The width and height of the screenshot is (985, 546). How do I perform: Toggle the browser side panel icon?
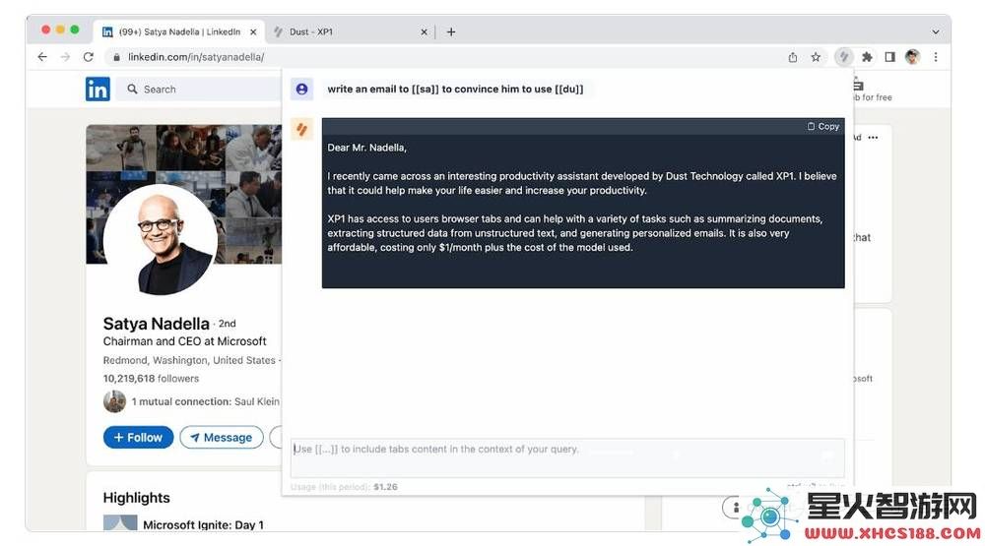click(x=889, y=57)
